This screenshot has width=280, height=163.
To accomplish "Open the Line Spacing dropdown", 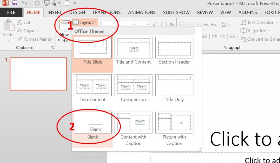I will [x=226, y=25].
